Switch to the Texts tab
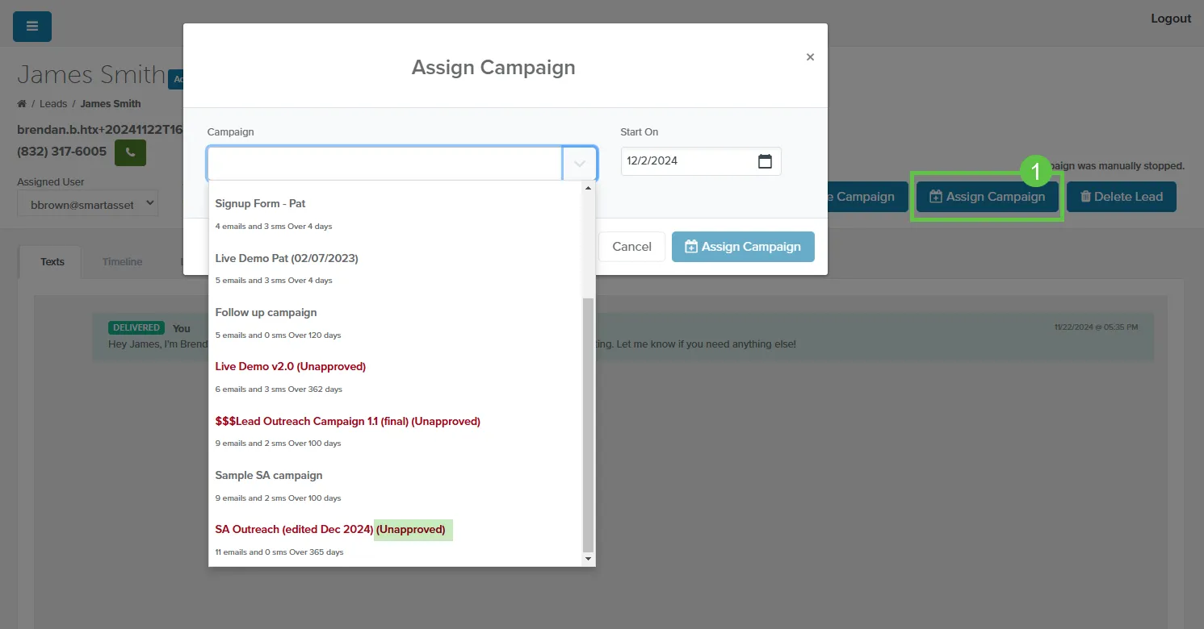This screenshot has height=629, width=1204. (52, 262)
